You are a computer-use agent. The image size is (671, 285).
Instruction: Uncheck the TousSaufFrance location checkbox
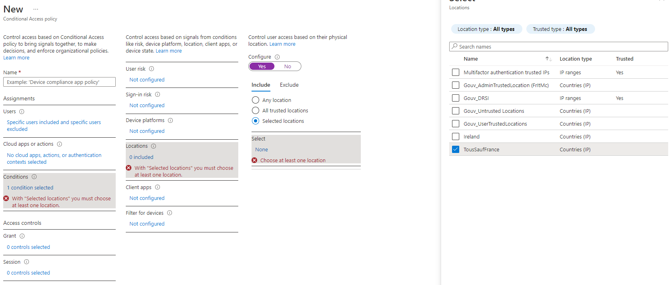pos(456,149)
